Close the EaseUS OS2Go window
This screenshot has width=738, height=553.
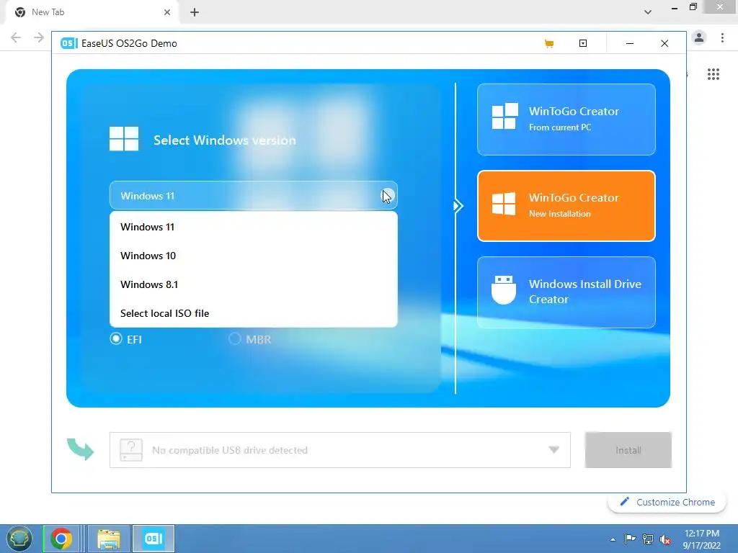click(664, 43)
